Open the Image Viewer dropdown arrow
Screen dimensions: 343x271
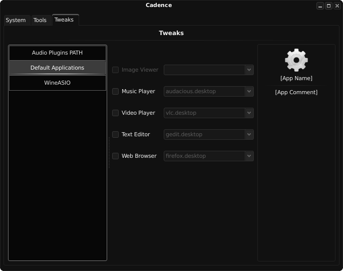(249, 70)
